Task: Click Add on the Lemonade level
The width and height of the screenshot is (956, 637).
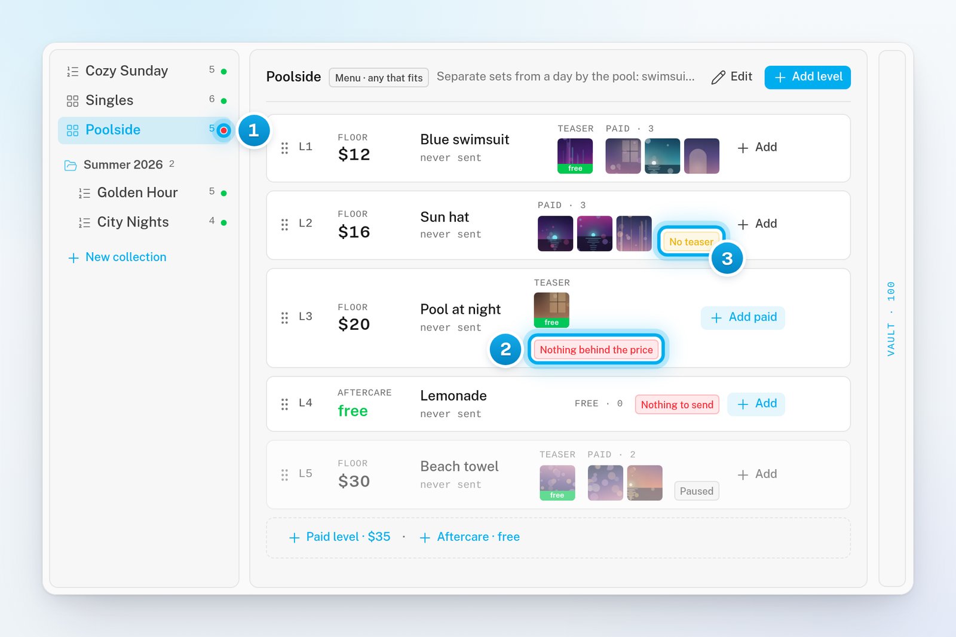Action: coord(756,404)
